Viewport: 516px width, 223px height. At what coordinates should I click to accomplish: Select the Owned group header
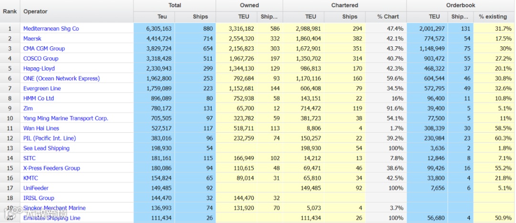[249, 6]
